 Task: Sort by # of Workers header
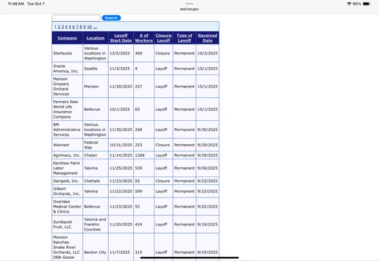(x=144, y=38)
